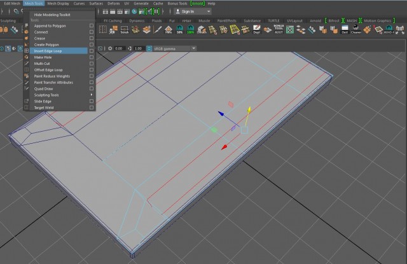Click the yellow Y-axis manipulator arrow
Viewport: 407px width, 264px height.
coord(249,109)
